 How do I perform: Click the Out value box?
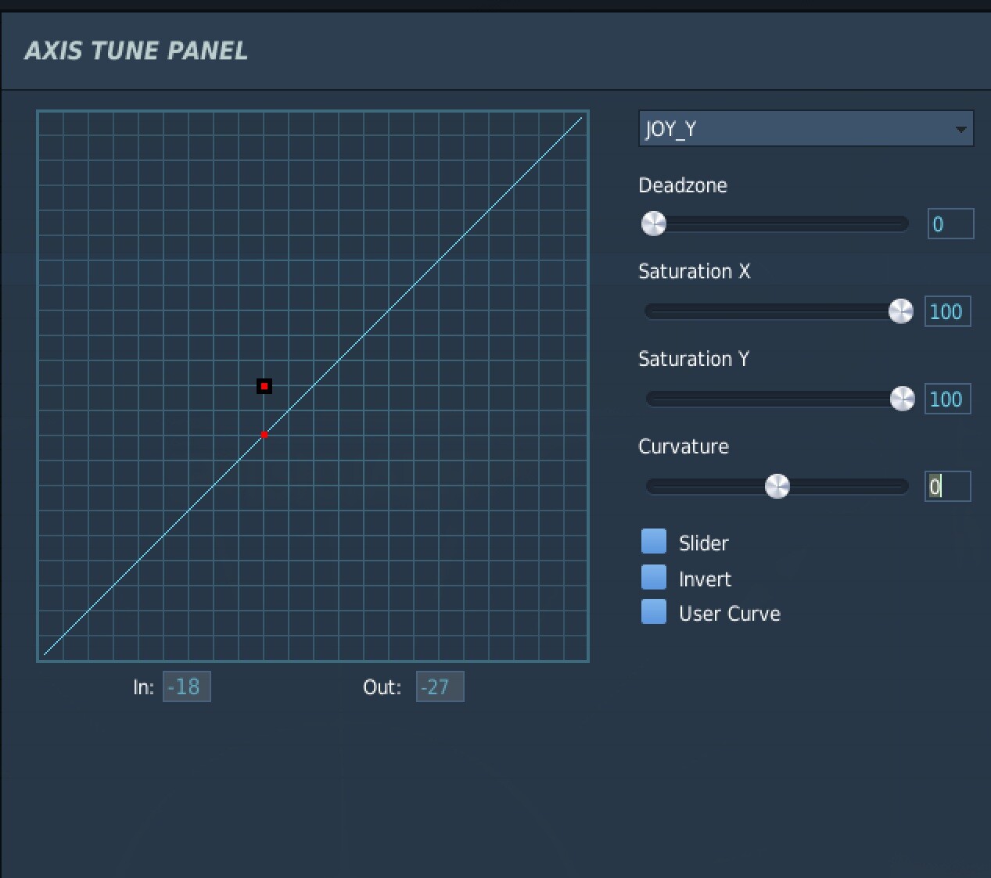click(440, 686)
